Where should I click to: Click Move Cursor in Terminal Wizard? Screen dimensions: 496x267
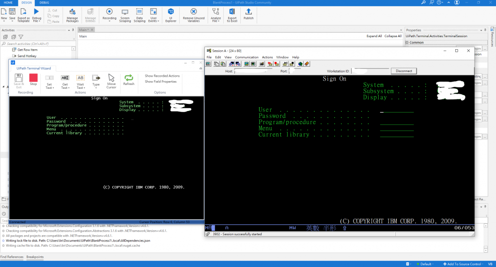point(111,81)
